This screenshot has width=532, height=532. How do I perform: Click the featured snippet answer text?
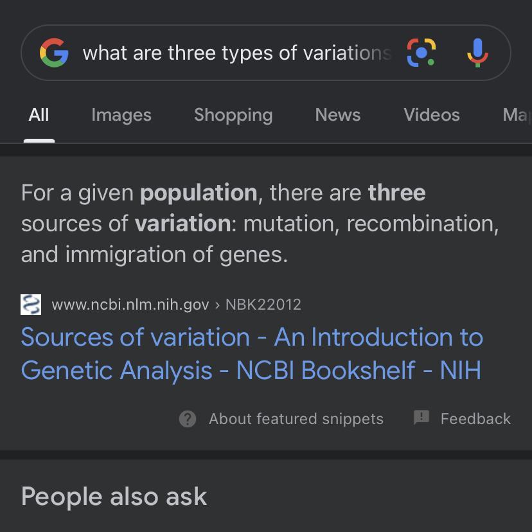point(260,224)
